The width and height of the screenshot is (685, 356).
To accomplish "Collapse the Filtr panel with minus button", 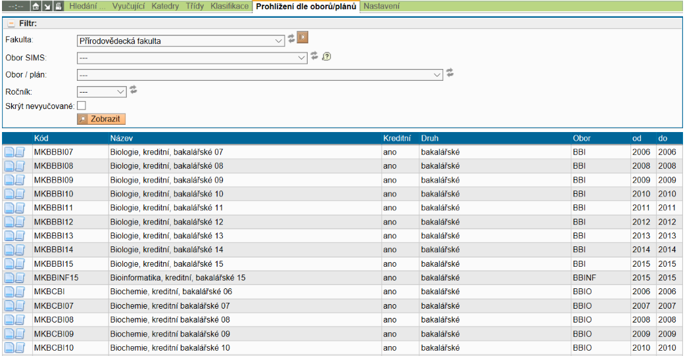I will click(x=11, y=24).
